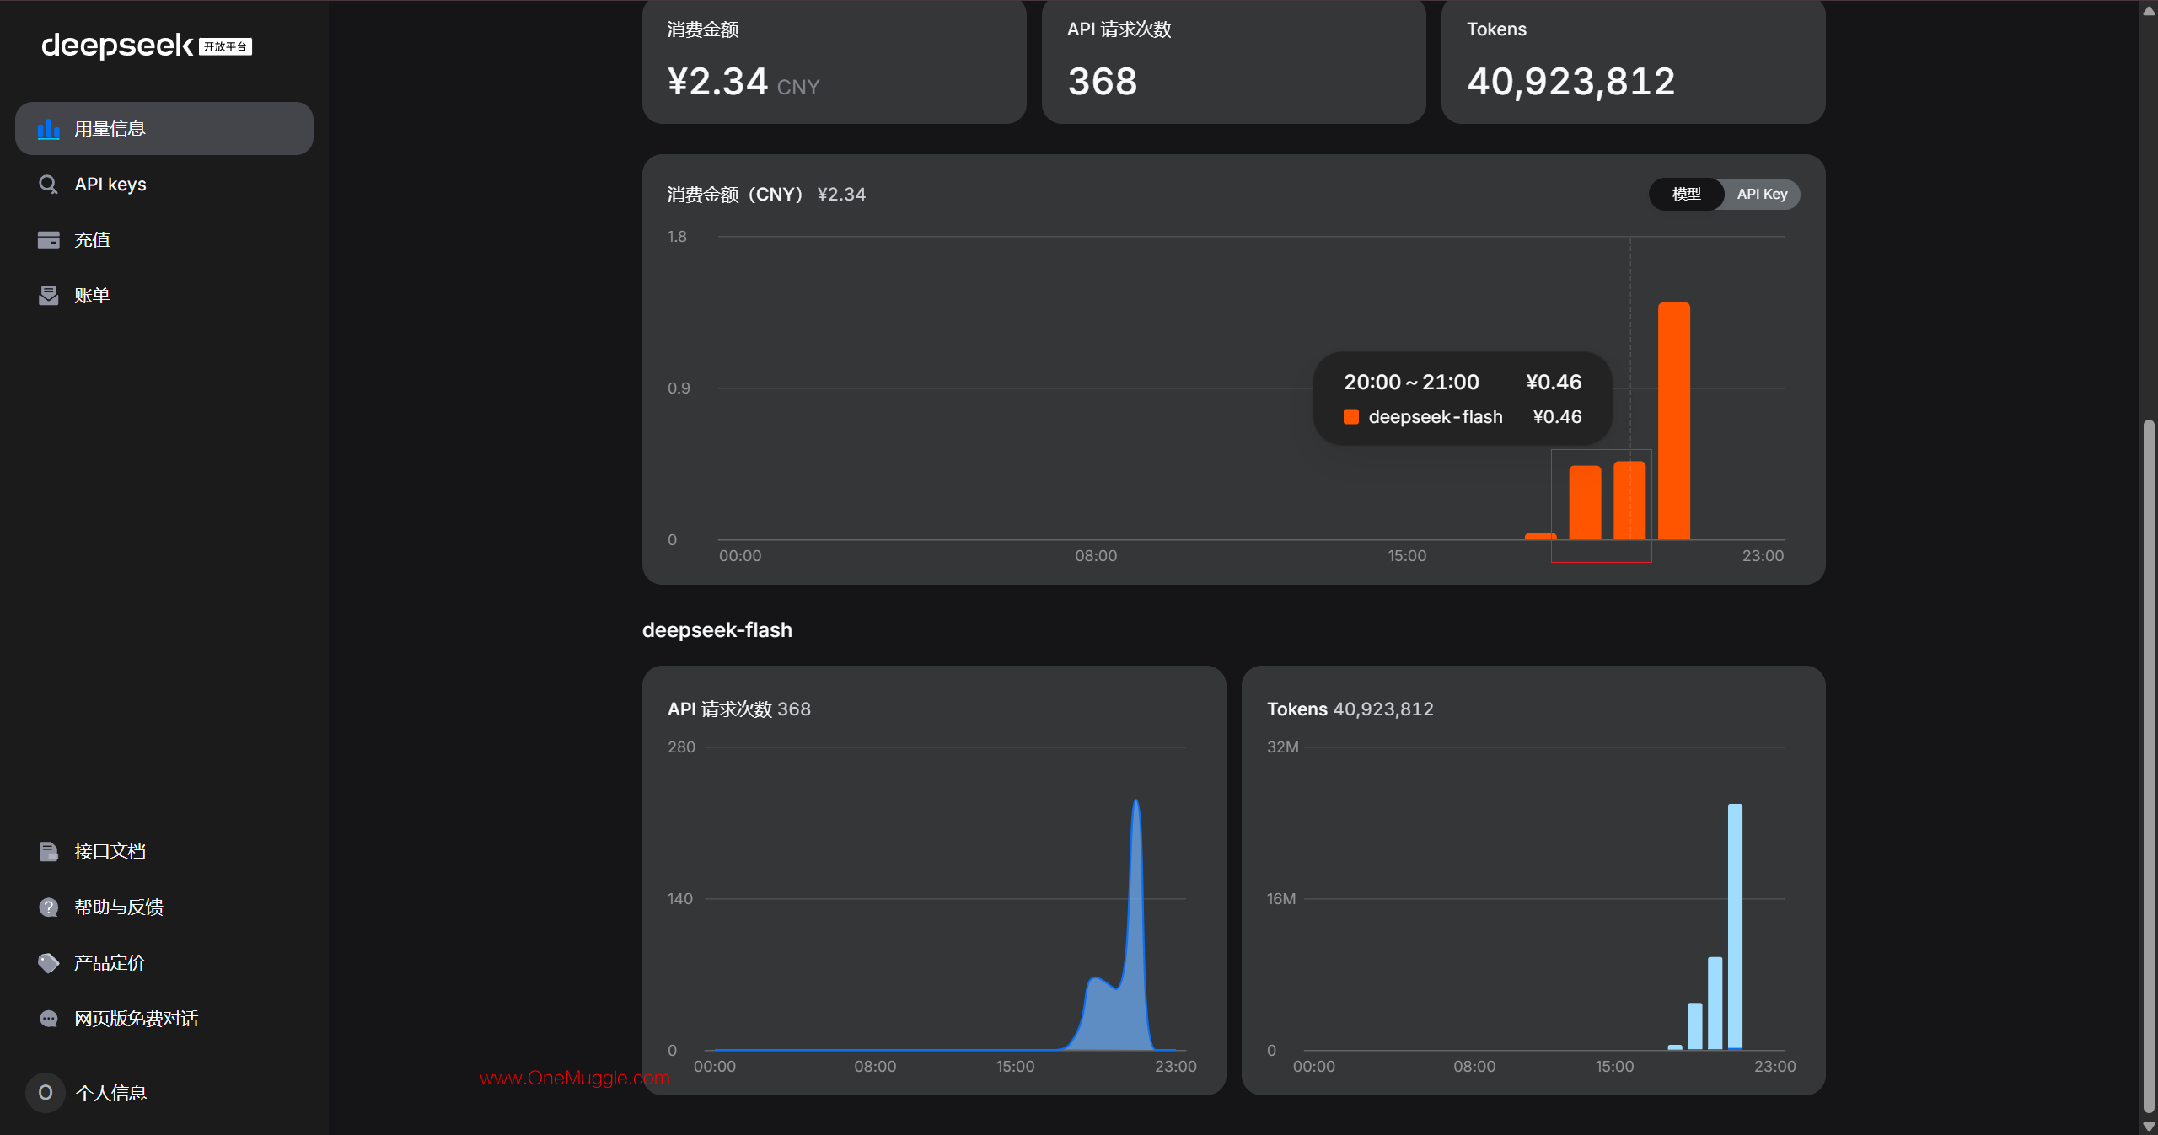Open 帮助与反馈 help and feedback
This screenshot has width=2158, height=1135.
(x=164, y=907)
